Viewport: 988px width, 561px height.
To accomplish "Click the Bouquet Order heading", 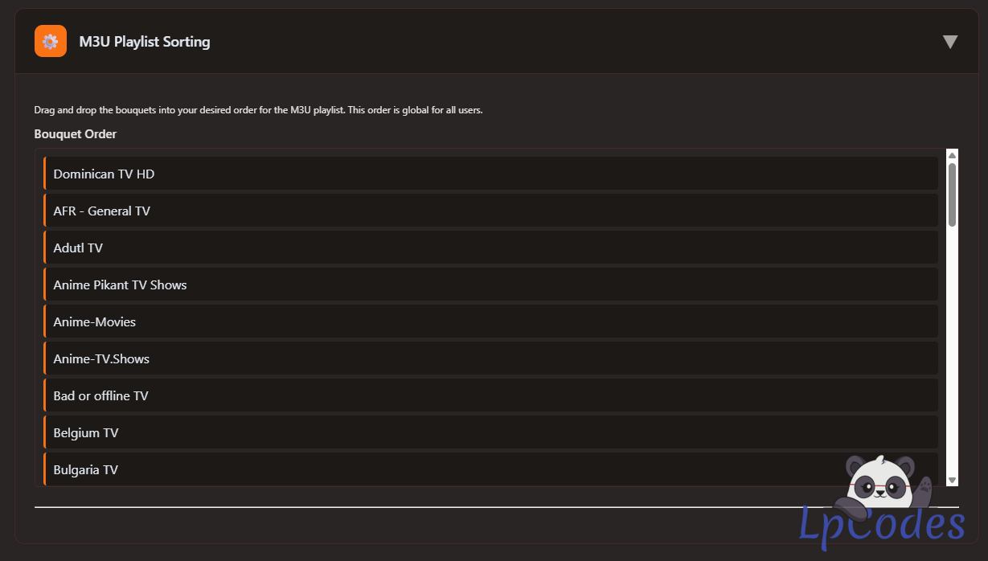I will pyautogui.click(x=76, y=134).
